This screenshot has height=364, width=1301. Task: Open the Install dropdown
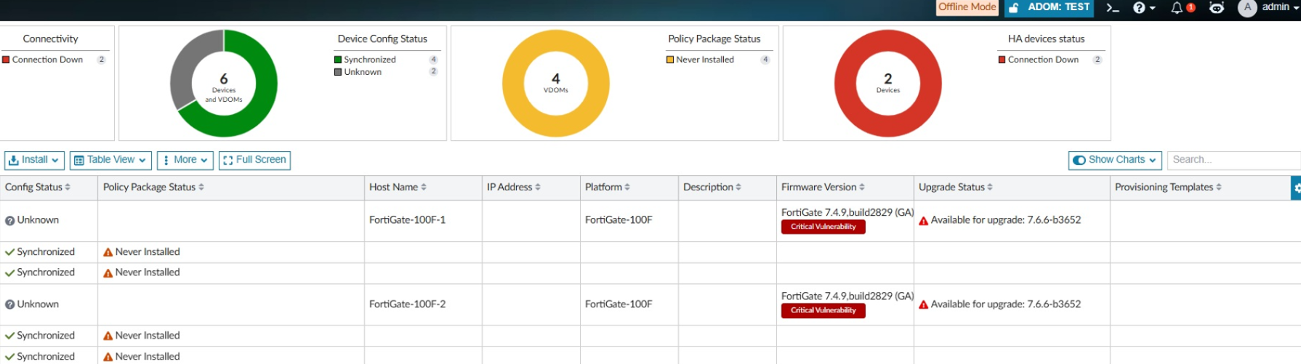point(34,160)
